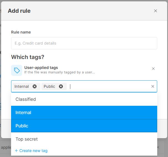Clear all selected tags in field

click(153, 86)
